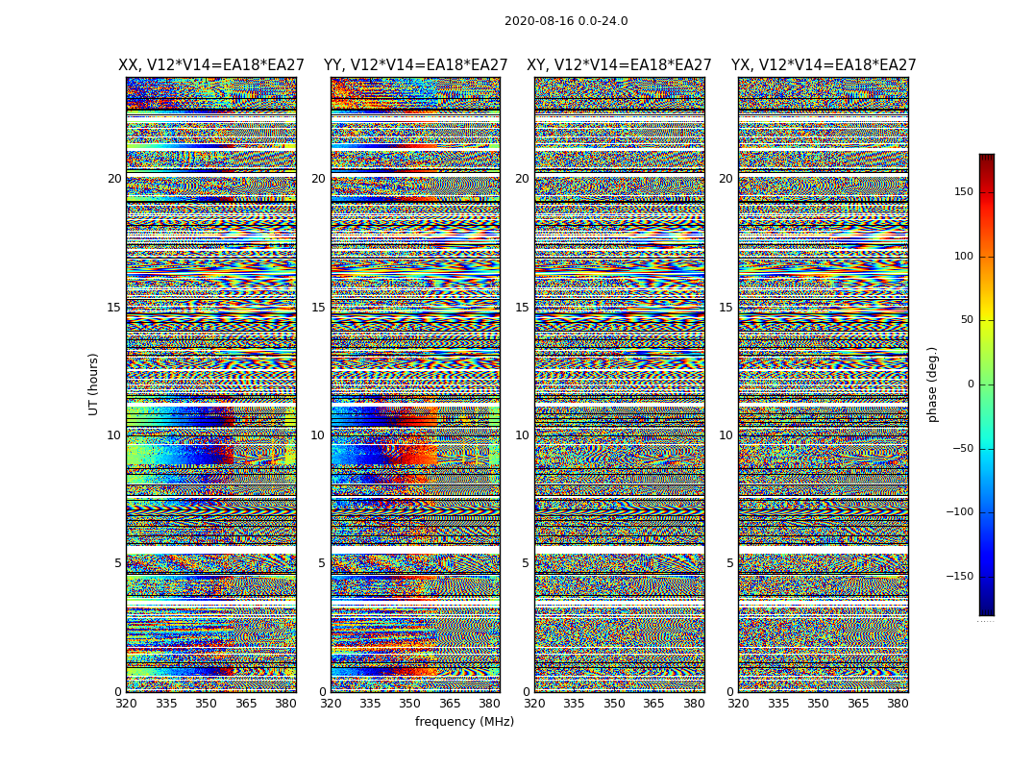
Task: Click the 320 tick under the XX plot
Action: pos(126,704)
